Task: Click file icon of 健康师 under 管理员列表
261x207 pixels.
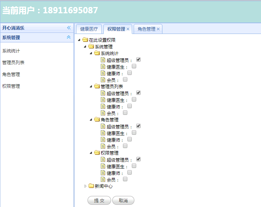Action: pos(103,106)
